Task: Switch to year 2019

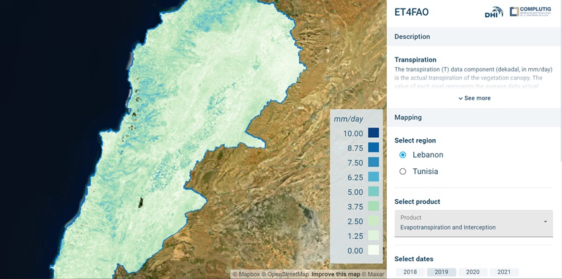Action: 441,272
